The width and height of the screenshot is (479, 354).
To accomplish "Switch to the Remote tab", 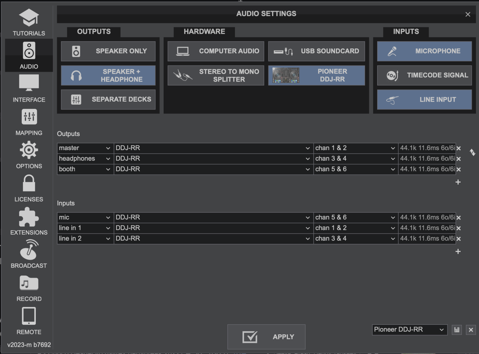I will (29, 321).
